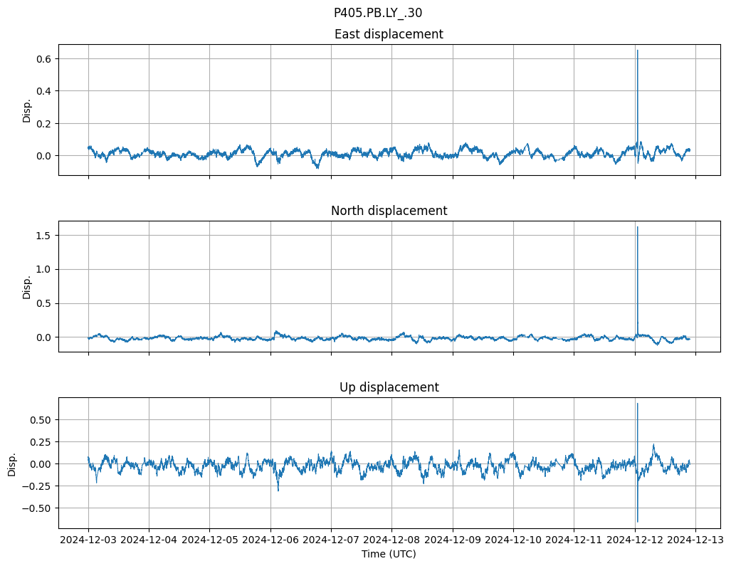Click the Up displacement subplot title
Screen dimensions: 731x566
point(389,387)
